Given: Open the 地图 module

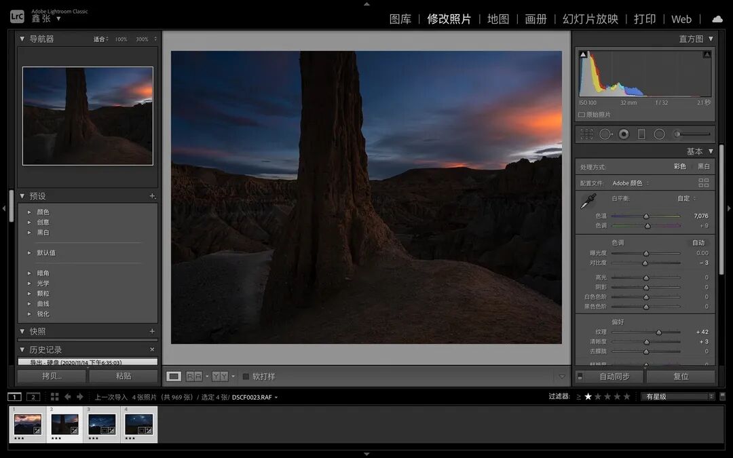Looking at the screenshot, I should (498, 19).
